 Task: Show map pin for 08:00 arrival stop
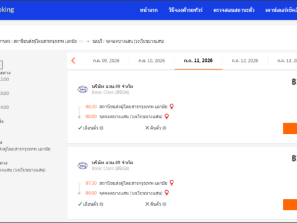167,116
